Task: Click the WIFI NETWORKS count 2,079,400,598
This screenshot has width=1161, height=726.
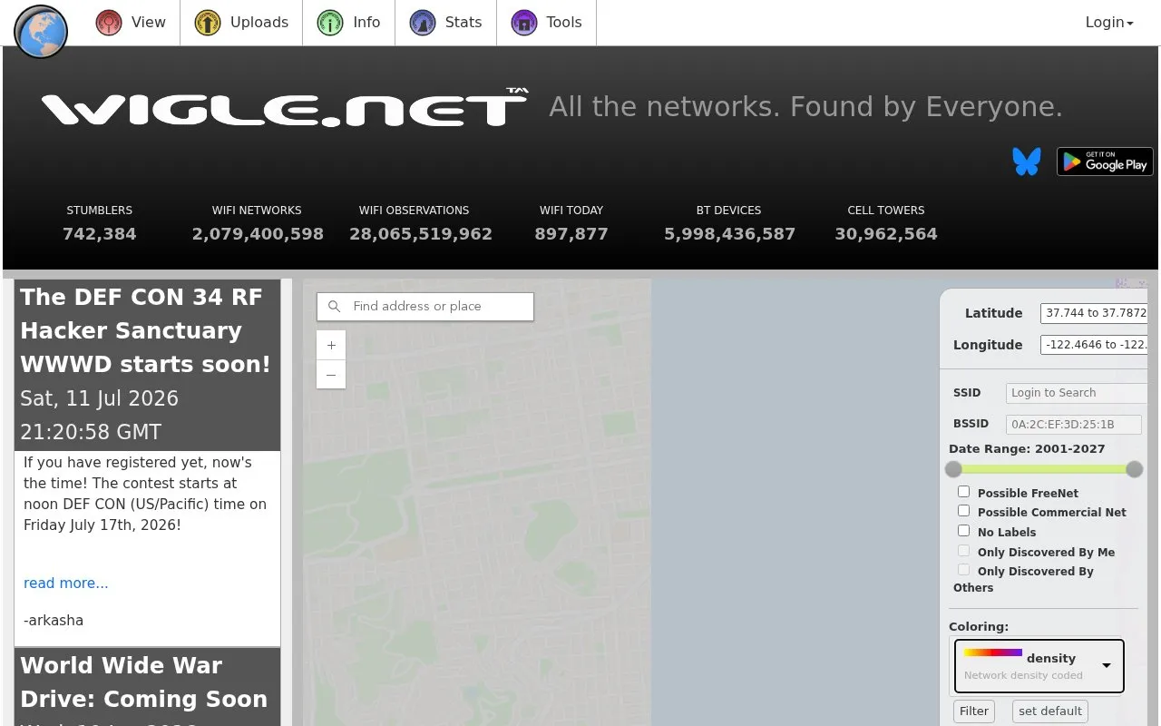Action: (258, 234)
